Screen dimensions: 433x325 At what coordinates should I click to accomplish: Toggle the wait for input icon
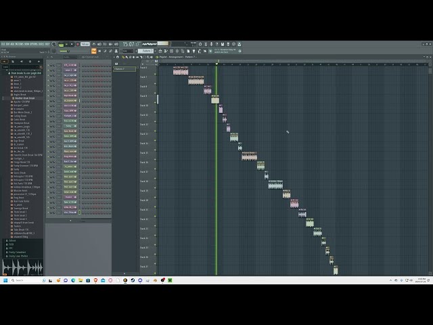tap(99, 44)
